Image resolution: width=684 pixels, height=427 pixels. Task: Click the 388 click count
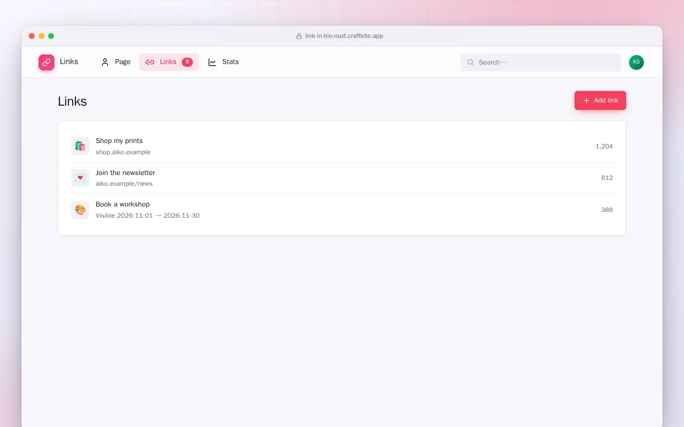tap(607, 210)
